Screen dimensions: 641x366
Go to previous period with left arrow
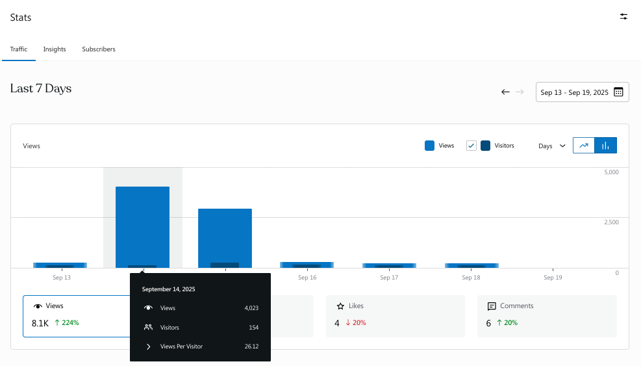505,92
